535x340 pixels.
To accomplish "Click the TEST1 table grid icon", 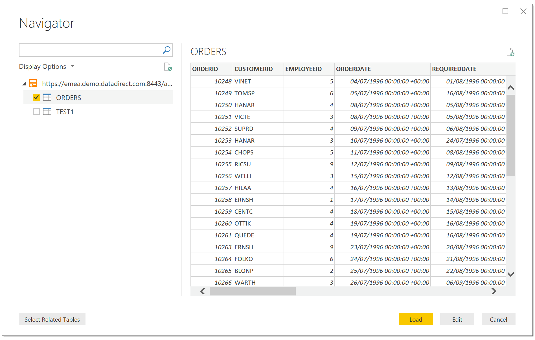I will point(47,112).
